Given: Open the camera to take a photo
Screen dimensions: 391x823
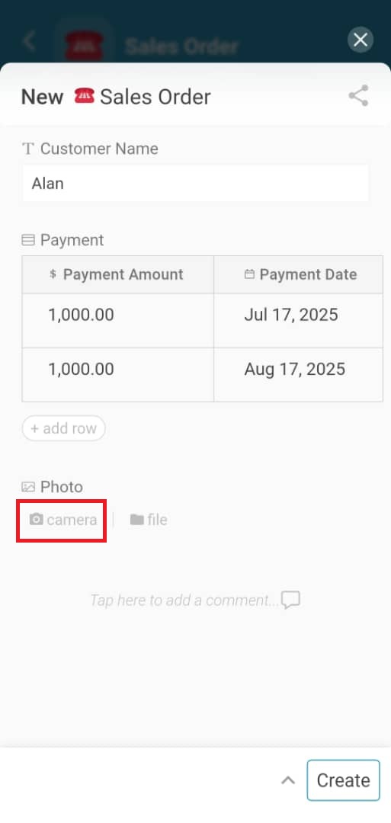Looking at the screenshot, I should click(x=63, y=520).
